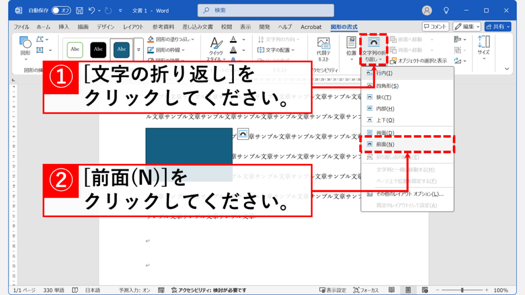The width and height of the screenshot is (525, 295).
Task: Collapse the ribbon with the chevron
Action: click(x=507, y=69)
